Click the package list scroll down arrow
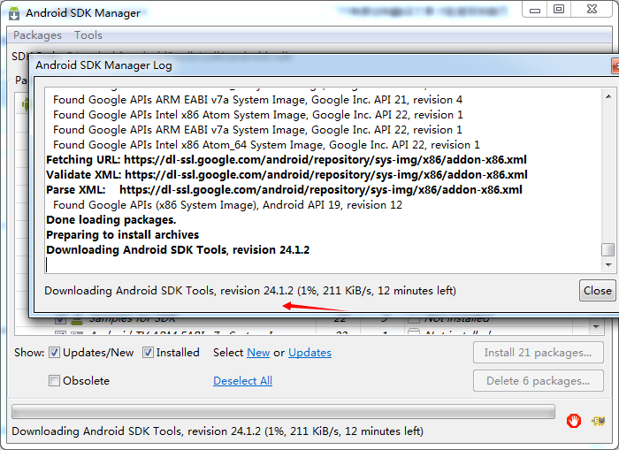The image size is (619, 450). pos(596,327)
